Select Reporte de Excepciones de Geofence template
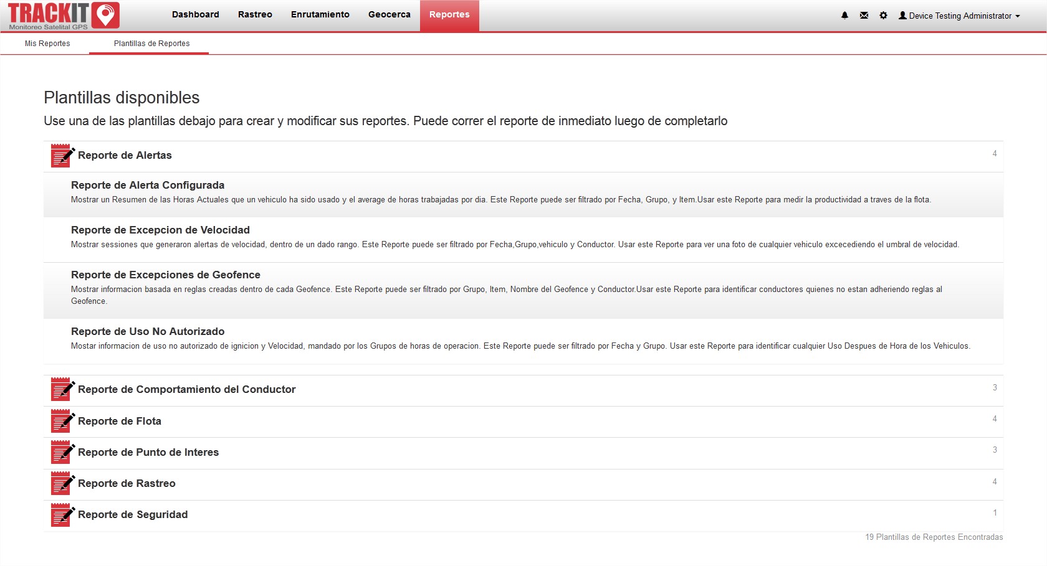 [x=166, y=275]
